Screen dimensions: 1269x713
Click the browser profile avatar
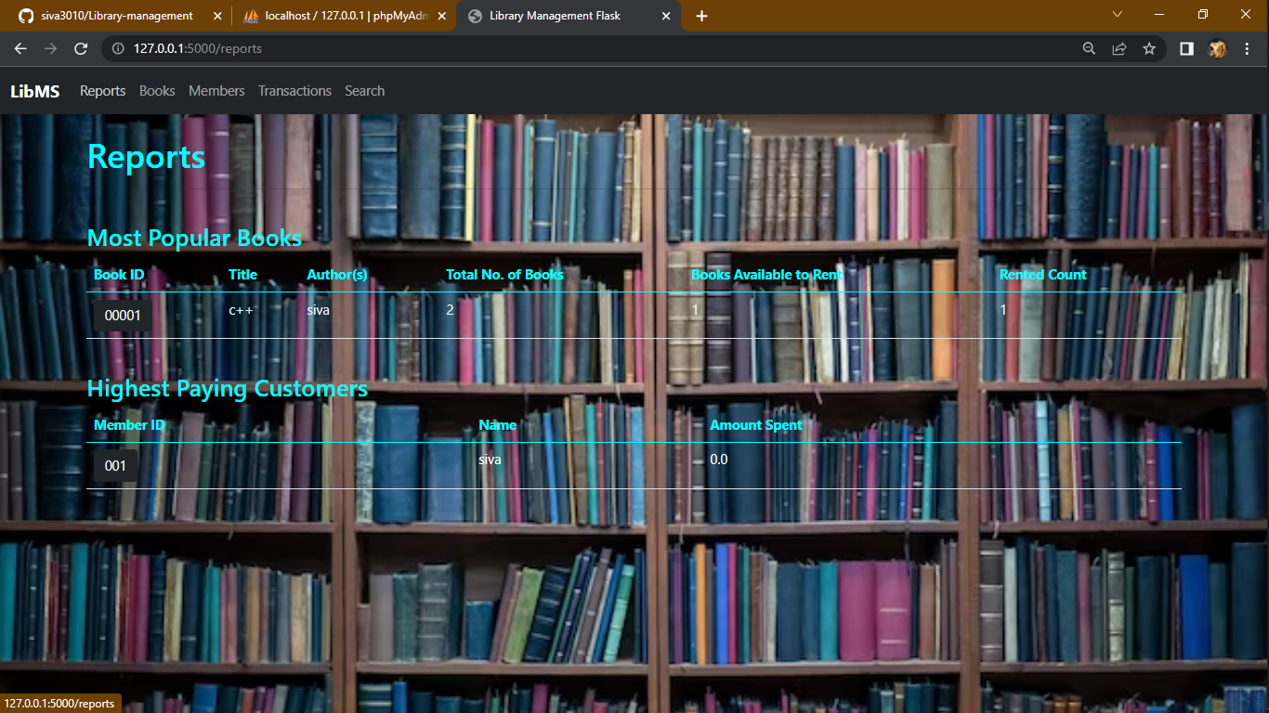click(x=1217, y=48)
